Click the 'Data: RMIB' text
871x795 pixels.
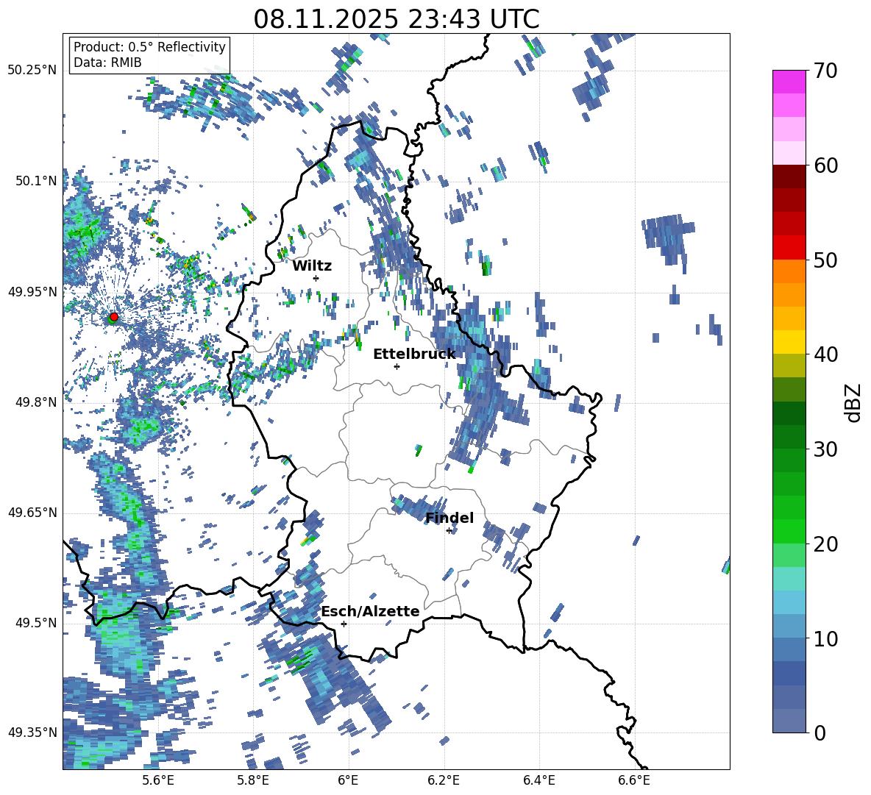[x=107, y=63]
